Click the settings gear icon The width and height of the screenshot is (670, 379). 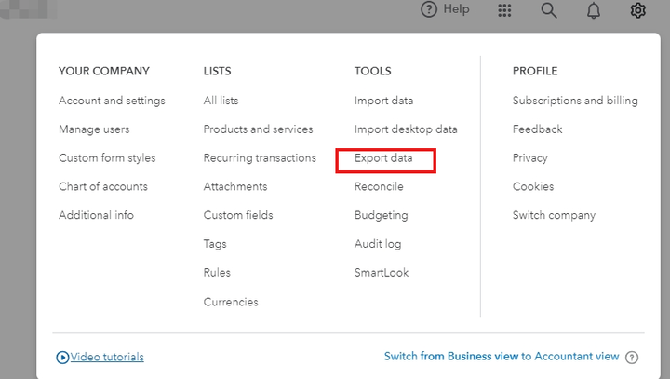pos(637,10)
